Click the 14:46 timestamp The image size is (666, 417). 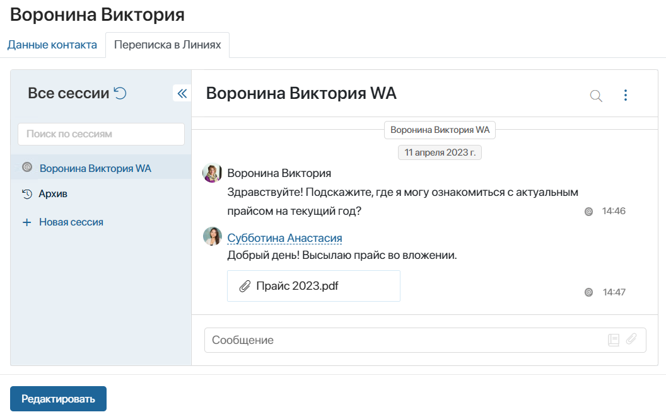pyautogui.click(x=614, y=211)
